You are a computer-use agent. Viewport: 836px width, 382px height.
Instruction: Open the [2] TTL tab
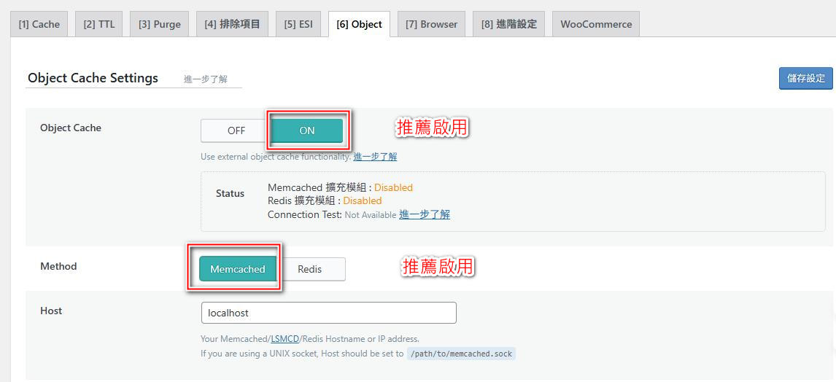[98, 24]
